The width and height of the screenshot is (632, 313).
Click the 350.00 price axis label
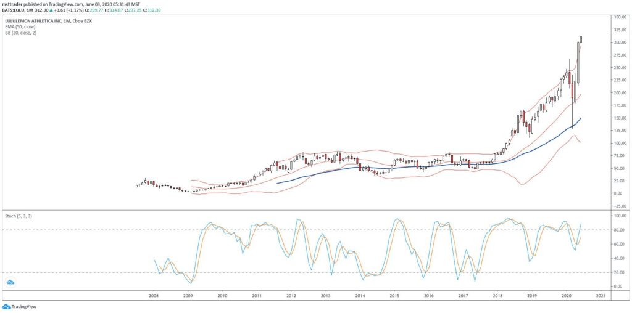pos(620,17)
